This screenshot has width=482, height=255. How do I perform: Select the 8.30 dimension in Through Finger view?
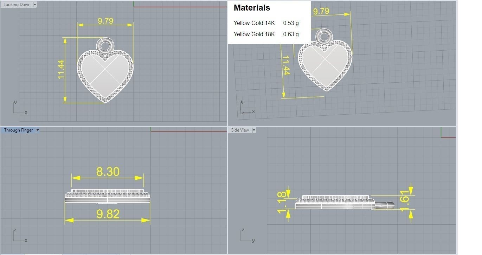[x=108, y=172]
